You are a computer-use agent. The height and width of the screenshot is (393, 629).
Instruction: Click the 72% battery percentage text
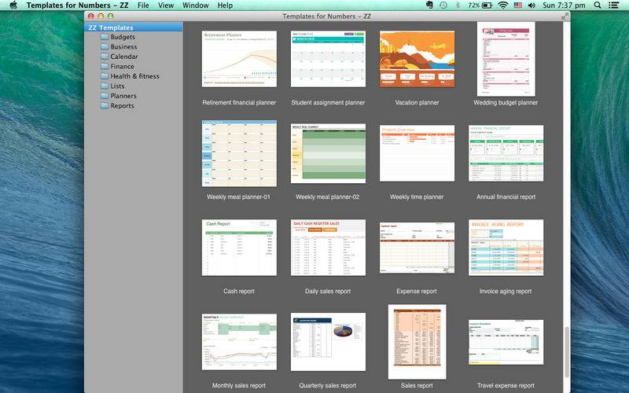(x=474, y=6)
